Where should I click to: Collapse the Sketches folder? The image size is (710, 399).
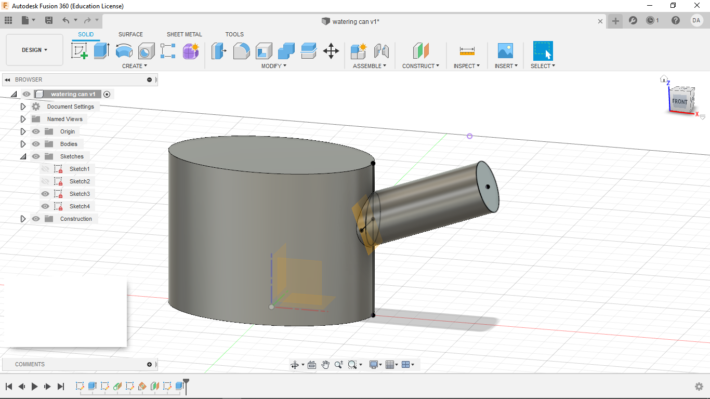click(x=23, y=156)
